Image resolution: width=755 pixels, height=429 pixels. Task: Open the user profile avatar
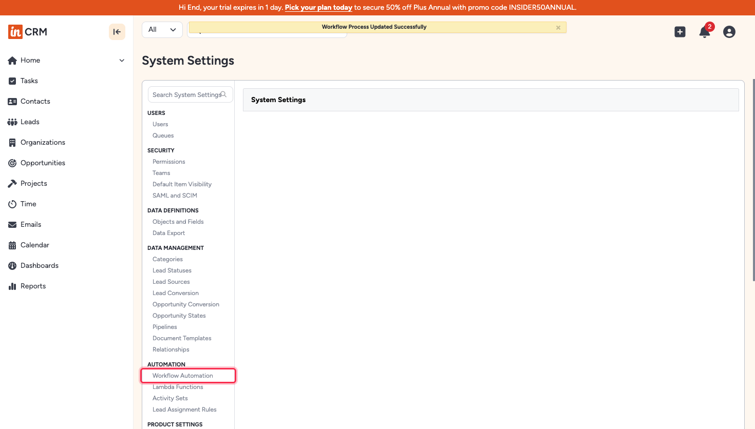click(x=729, y=32)
